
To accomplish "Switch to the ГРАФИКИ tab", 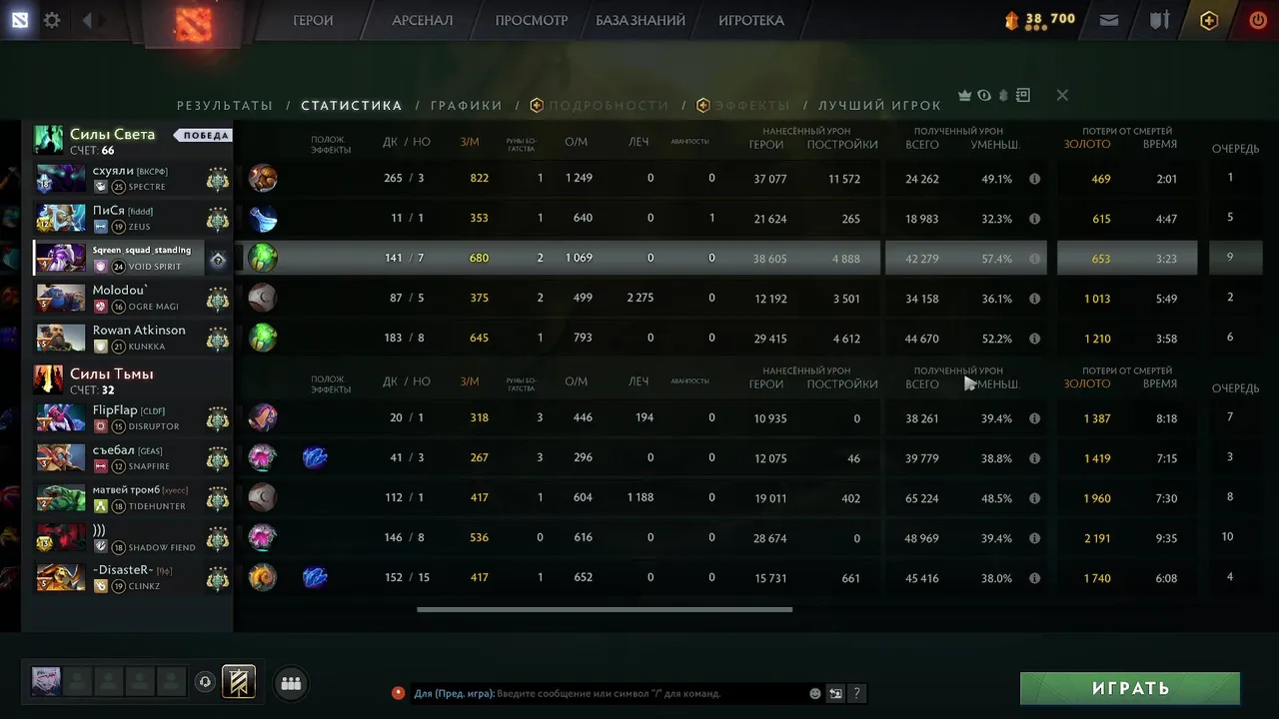I will (x=467, y=105).
